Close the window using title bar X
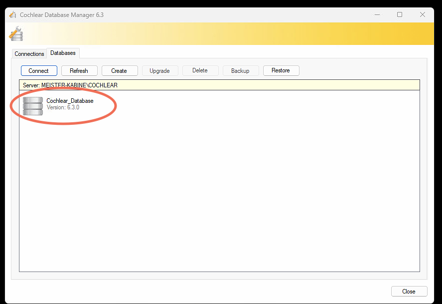 point(423,15)
